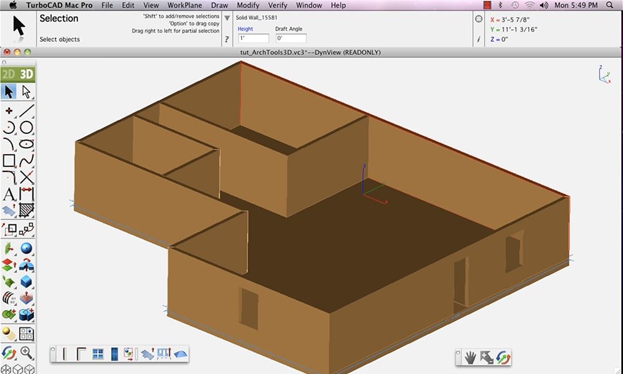
Task: Click the Draft Angle value field
Action: click(291, 39)
